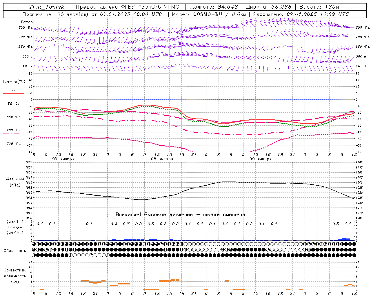Viewport: 371px width, 296px height.
Task: Click the 1.1 precipitation value
Action: pos(348,224)
